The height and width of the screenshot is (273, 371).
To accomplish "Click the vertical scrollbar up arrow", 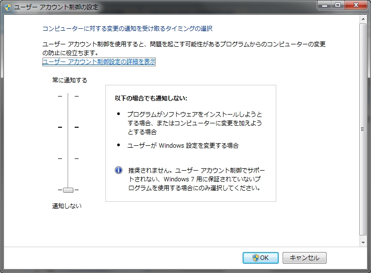I will pyautogui.click(x=363, y=19).
